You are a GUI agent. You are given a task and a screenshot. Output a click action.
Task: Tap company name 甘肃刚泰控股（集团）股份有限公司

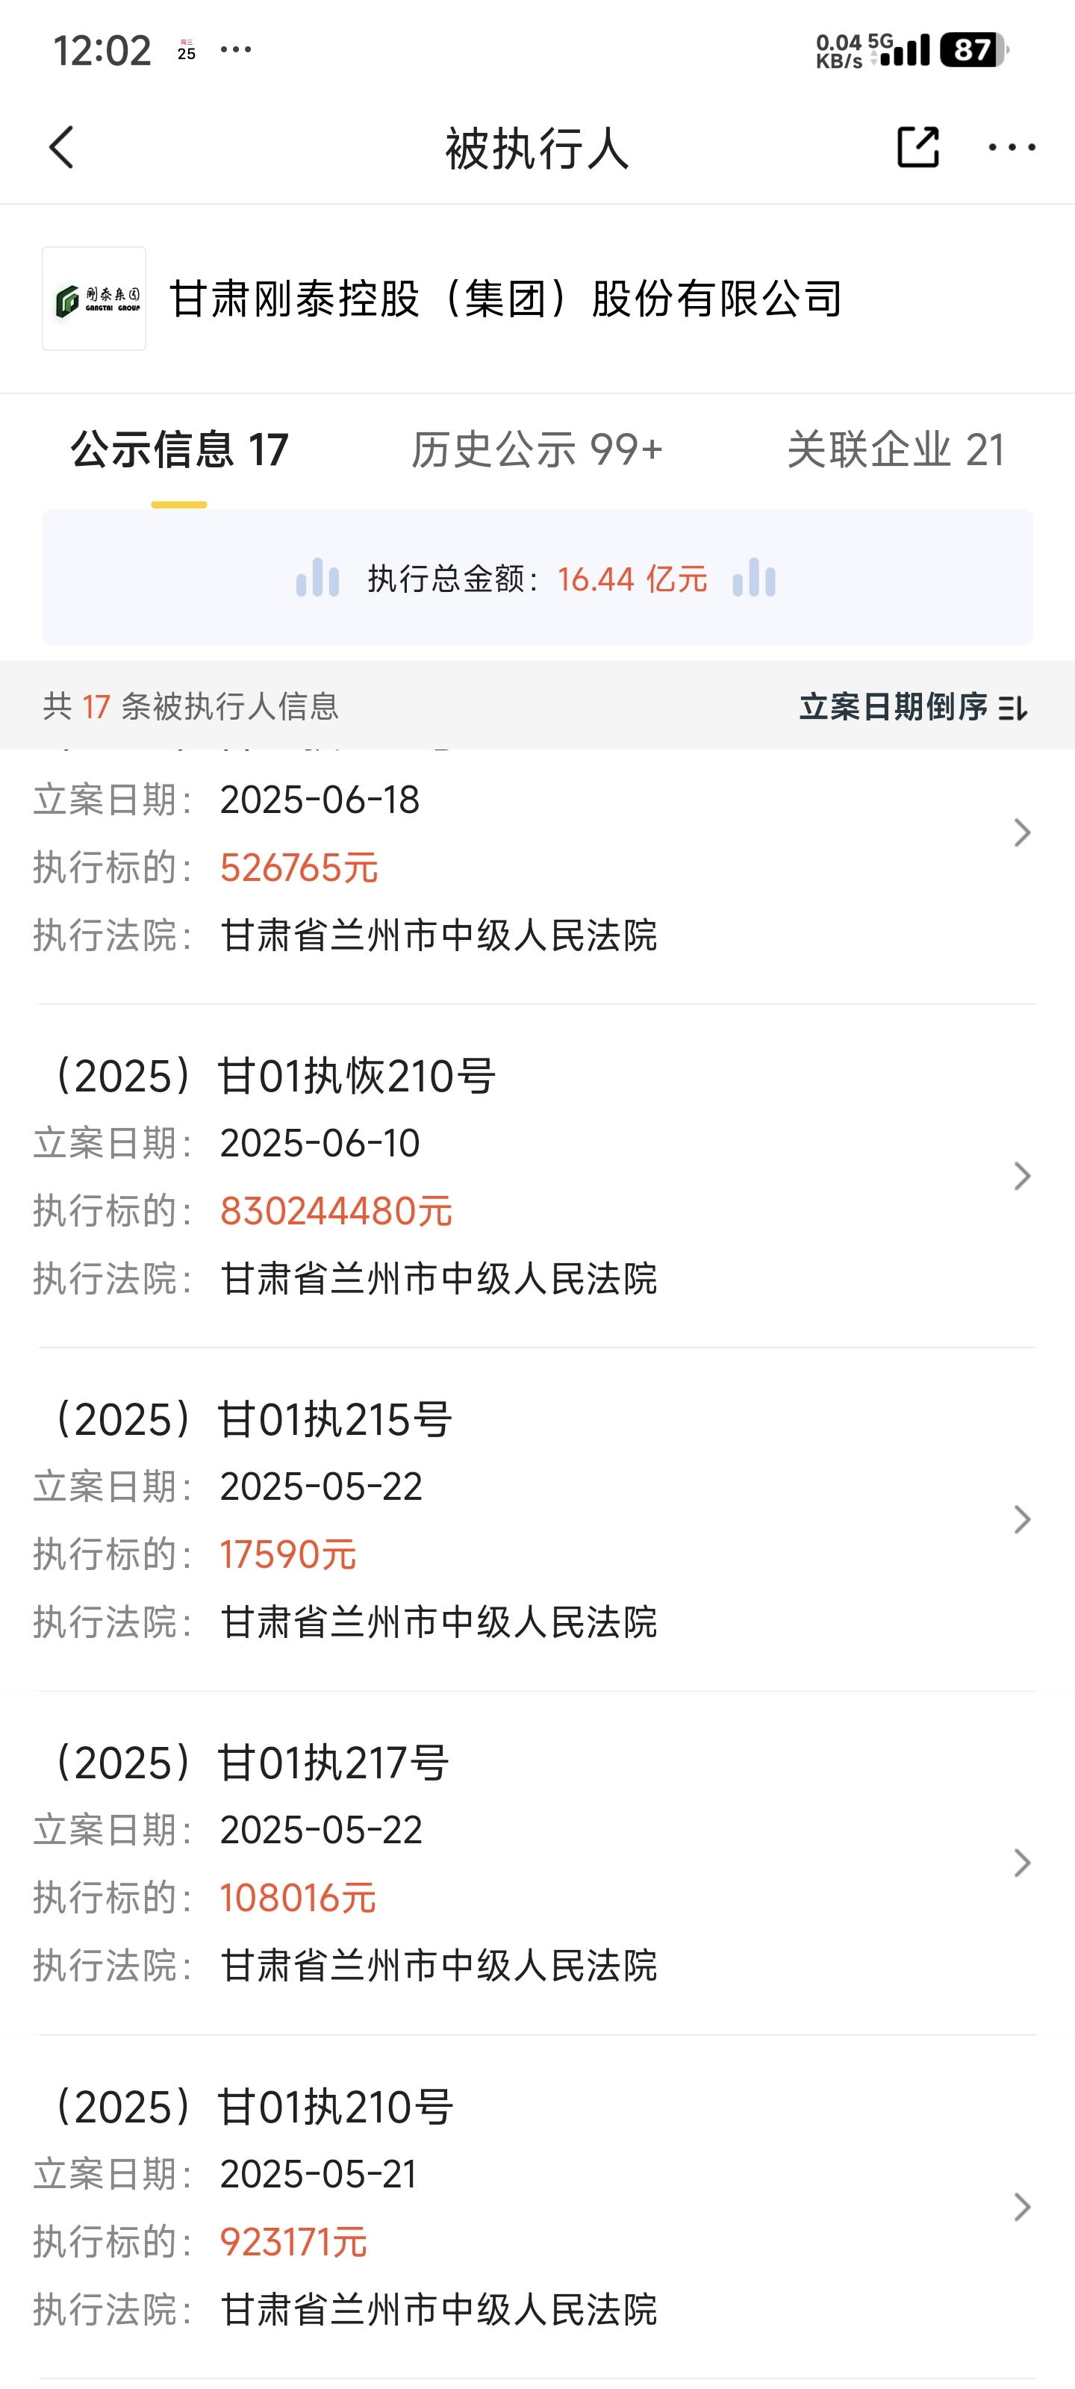coord(505,299)
